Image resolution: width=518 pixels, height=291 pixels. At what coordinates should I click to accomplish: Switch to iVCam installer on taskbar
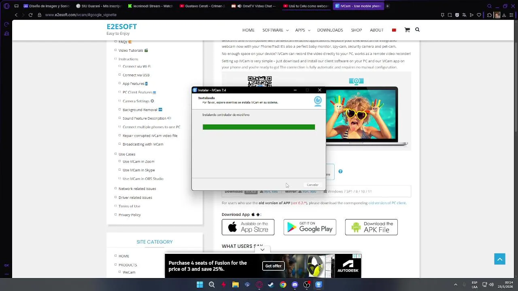318,285
